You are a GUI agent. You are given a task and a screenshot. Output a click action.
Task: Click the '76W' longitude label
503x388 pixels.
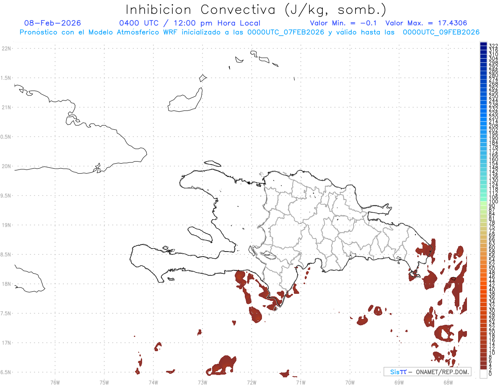(x=55, y=382)
